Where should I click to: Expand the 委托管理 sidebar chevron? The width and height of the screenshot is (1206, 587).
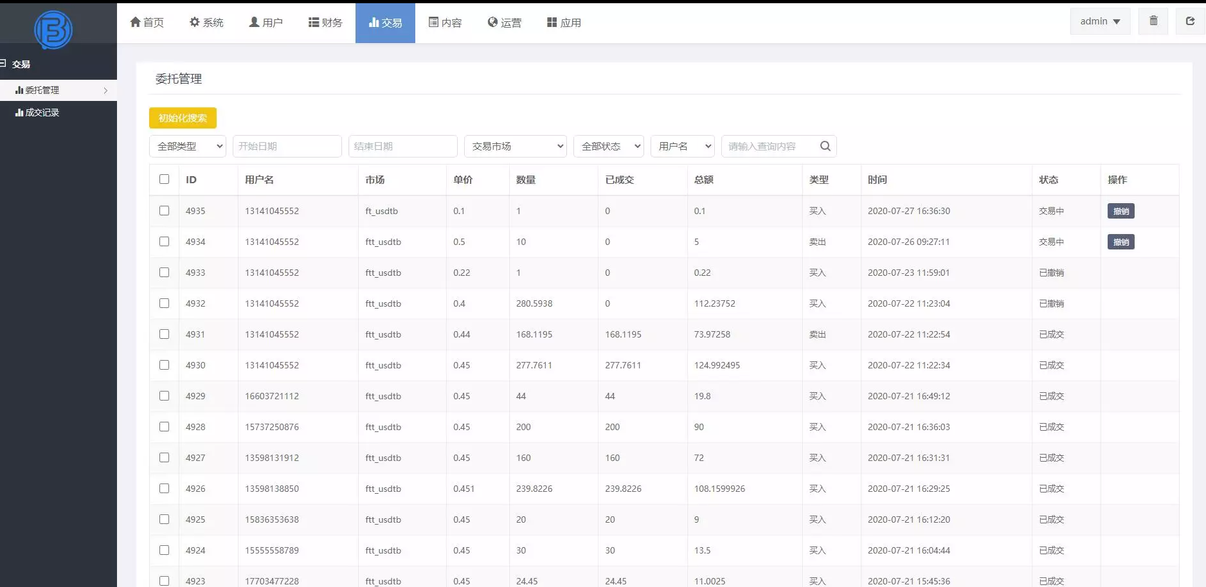click(106, 90)
